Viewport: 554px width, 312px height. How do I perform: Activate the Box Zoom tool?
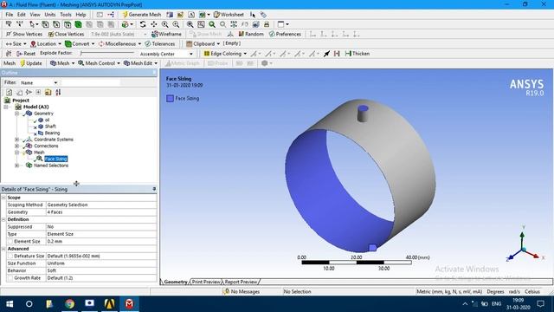click(176, 24)
